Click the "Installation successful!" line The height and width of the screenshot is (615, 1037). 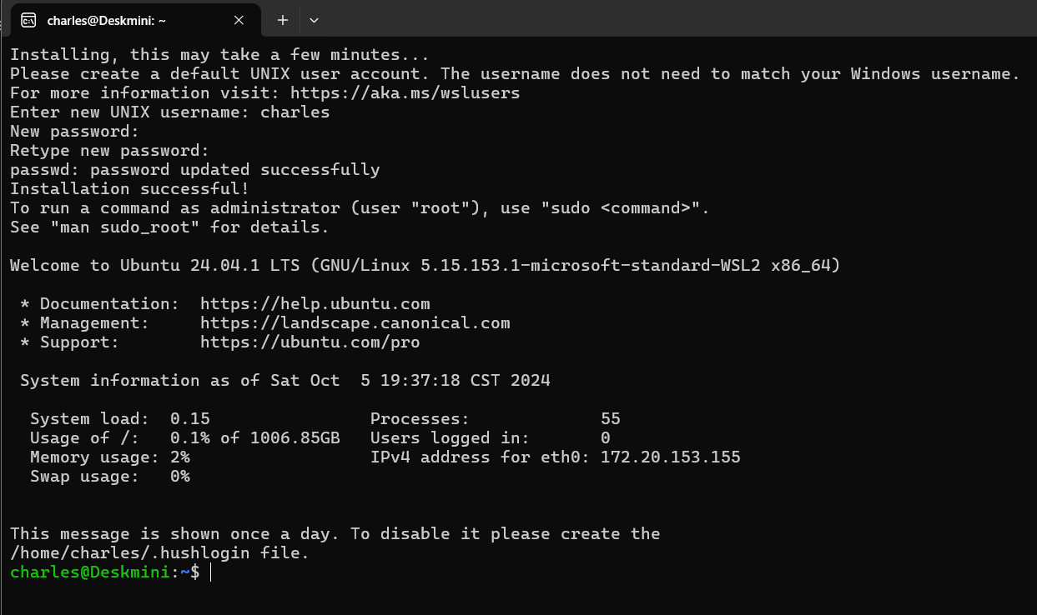[x=129, y=189]
